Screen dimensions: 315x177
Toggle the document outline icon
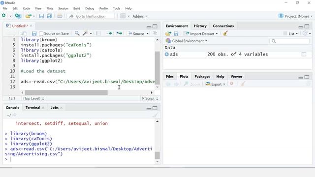155,33
